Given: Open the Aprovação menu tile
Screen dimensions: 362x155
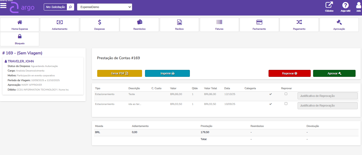Looking at the screenshot, I should (339, 25).
